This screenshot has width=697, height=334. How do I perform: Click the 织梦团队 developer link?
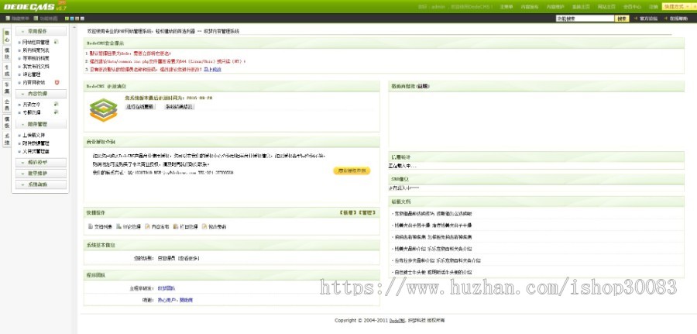(x=168, y=288)
